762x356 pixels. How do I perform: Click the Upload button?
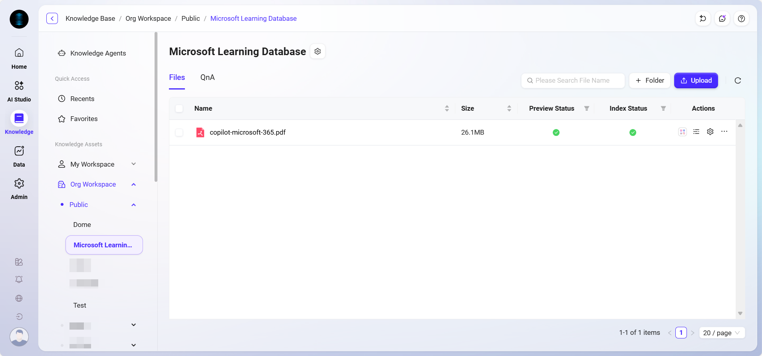click(696, 81)
